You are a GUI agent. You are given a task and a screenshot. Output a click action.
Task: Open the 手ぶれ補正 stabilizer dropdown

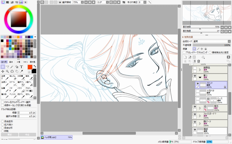[x=145, y=2]
